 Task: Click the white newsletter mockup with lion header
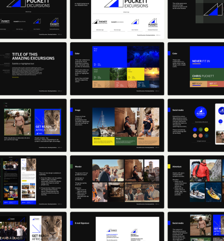point(29,181)
